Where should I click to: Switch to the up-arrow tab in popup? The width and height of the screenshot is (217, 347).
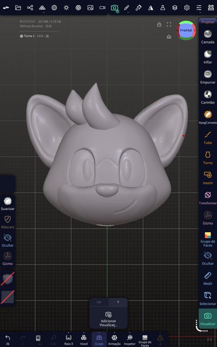(x=118, y=302)
